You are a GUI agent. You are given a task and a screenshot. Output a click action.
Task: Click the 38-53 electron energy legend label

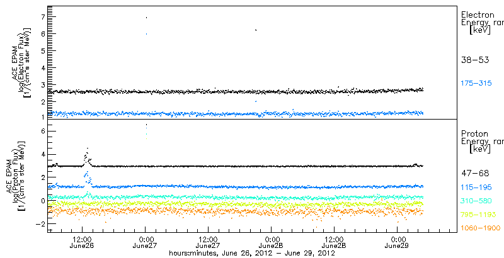pyautogui.click(x=475, y=60)
